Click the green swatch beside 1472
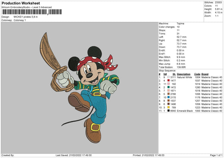This screenshot has width=224, height=158. [169, 87]
